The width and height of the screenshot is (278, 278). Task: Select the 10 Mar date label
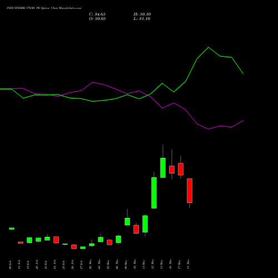135,264
